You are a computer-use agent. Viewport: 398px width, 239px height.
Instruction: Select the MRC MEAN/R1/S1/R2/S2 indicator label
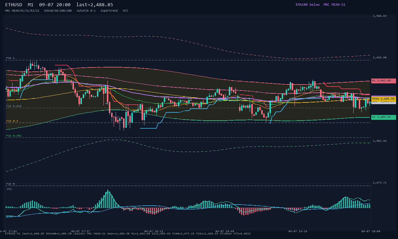(22, 11)
